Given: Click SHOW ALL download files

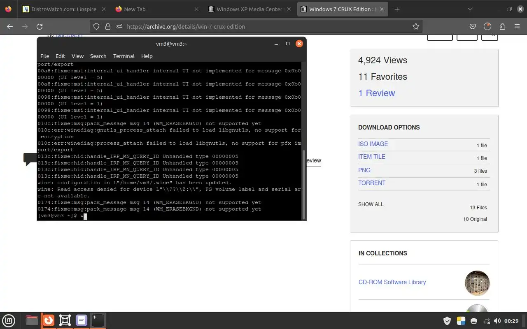Looking at the screenshot, I should [371, 204].
